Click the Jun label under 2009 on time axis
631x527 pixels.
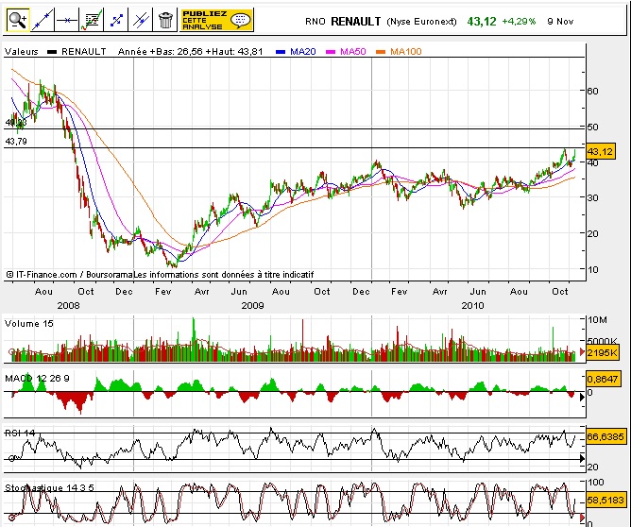click(239, 292)
